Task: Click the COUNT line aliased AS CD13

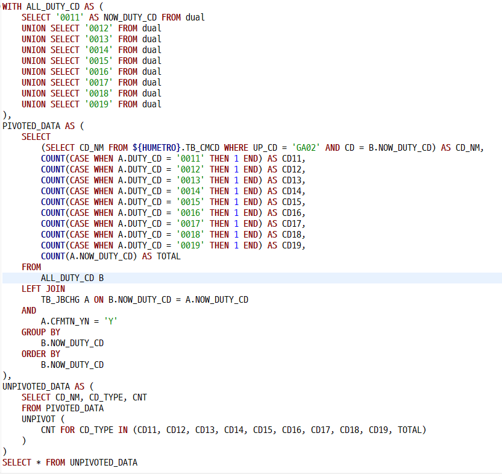Action: coord(173,180)
